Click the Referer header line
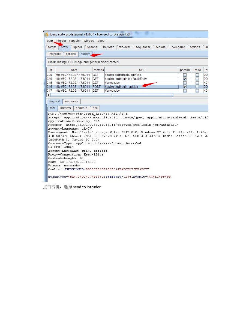Screen dimensions: 237x335 click(113, 125)
